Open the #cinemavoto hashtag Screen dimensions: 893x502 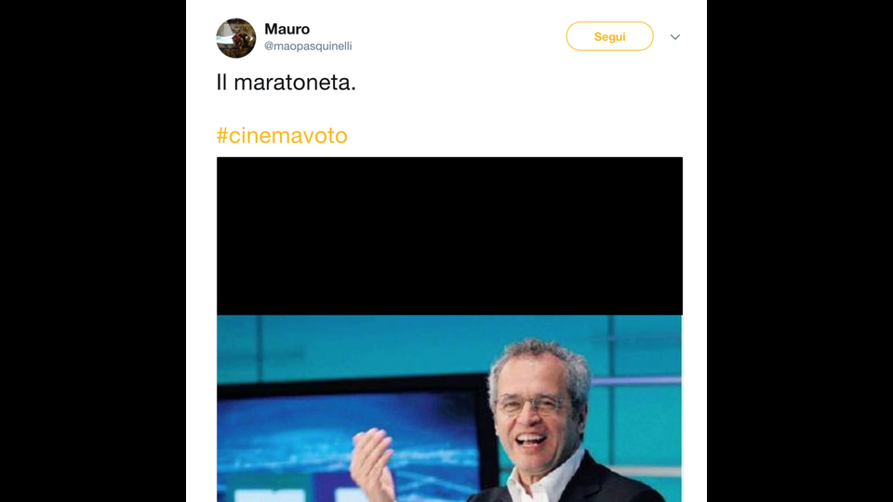click(282, 136)
